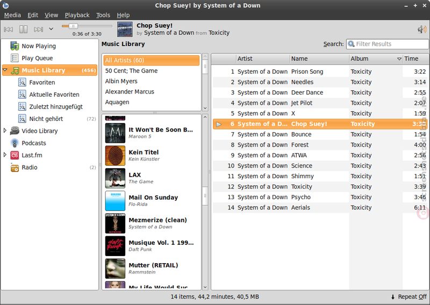430x305 pixels.
Task: Select track Psycho
Action: [x=320, y=197]
